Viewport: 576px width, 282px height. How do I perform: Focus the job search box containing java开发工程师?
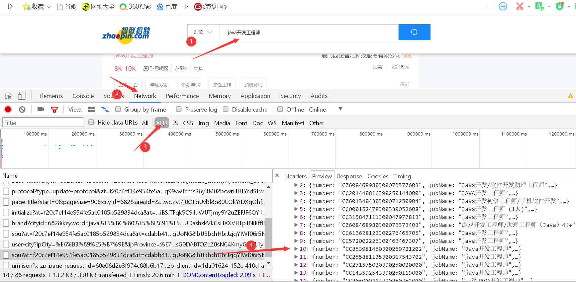pyautogui.click(x=309, y=32)
